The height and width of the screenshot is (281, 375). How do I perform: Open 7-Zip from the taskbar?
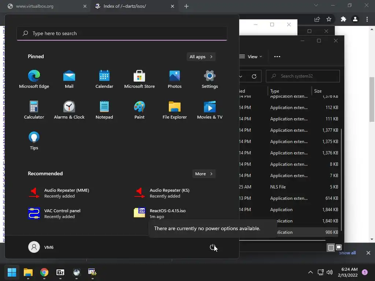(60, 272)
